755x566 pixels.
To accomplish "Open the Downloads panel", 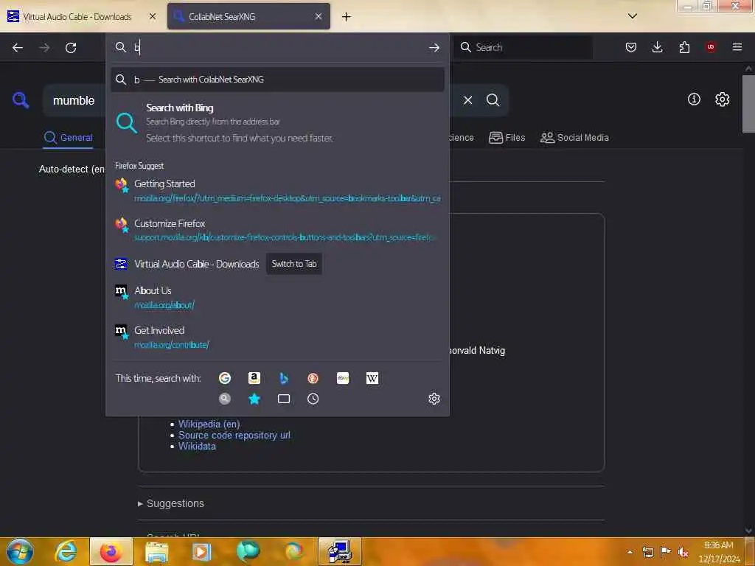I will point(657,47).
